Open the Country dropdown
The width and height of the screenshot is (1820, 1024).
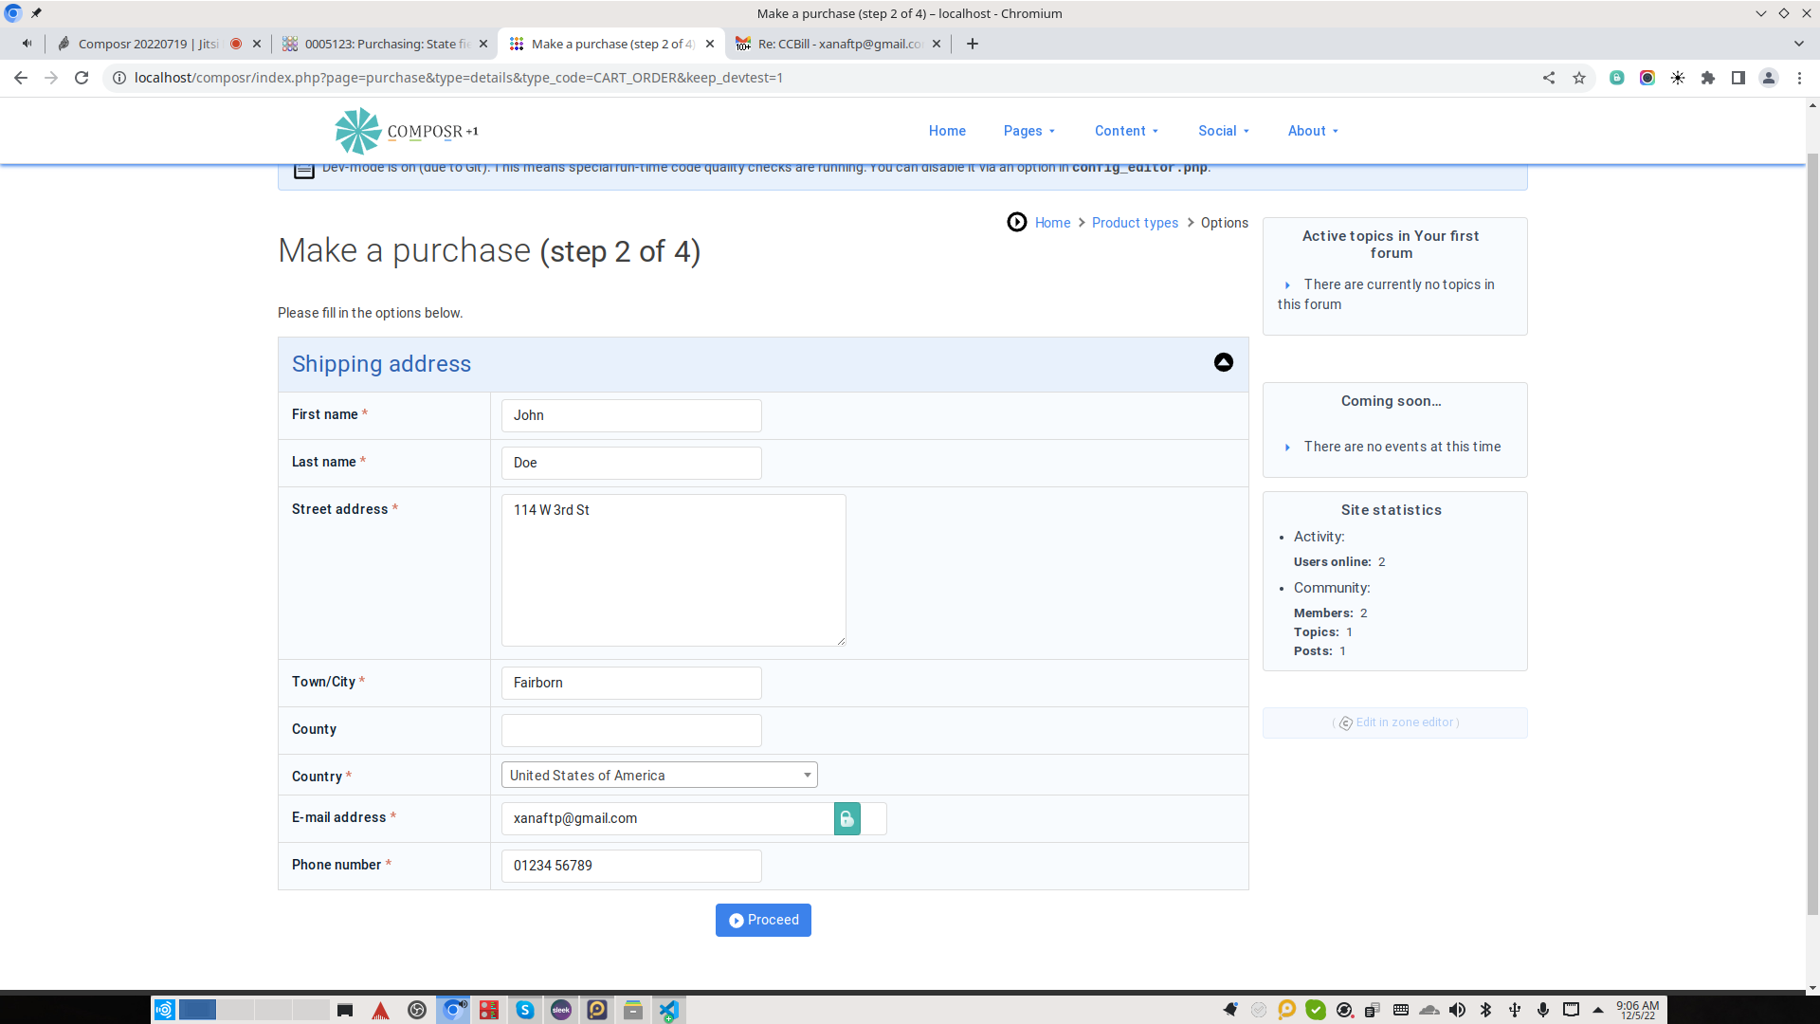(x=659, y=775)
